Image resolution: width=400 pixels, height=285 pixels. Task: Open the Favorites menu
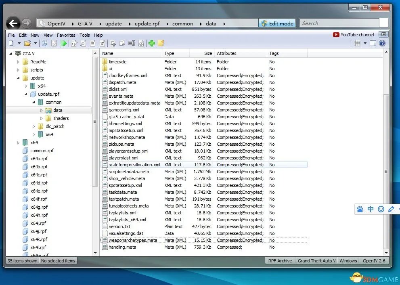coord(66,35)
